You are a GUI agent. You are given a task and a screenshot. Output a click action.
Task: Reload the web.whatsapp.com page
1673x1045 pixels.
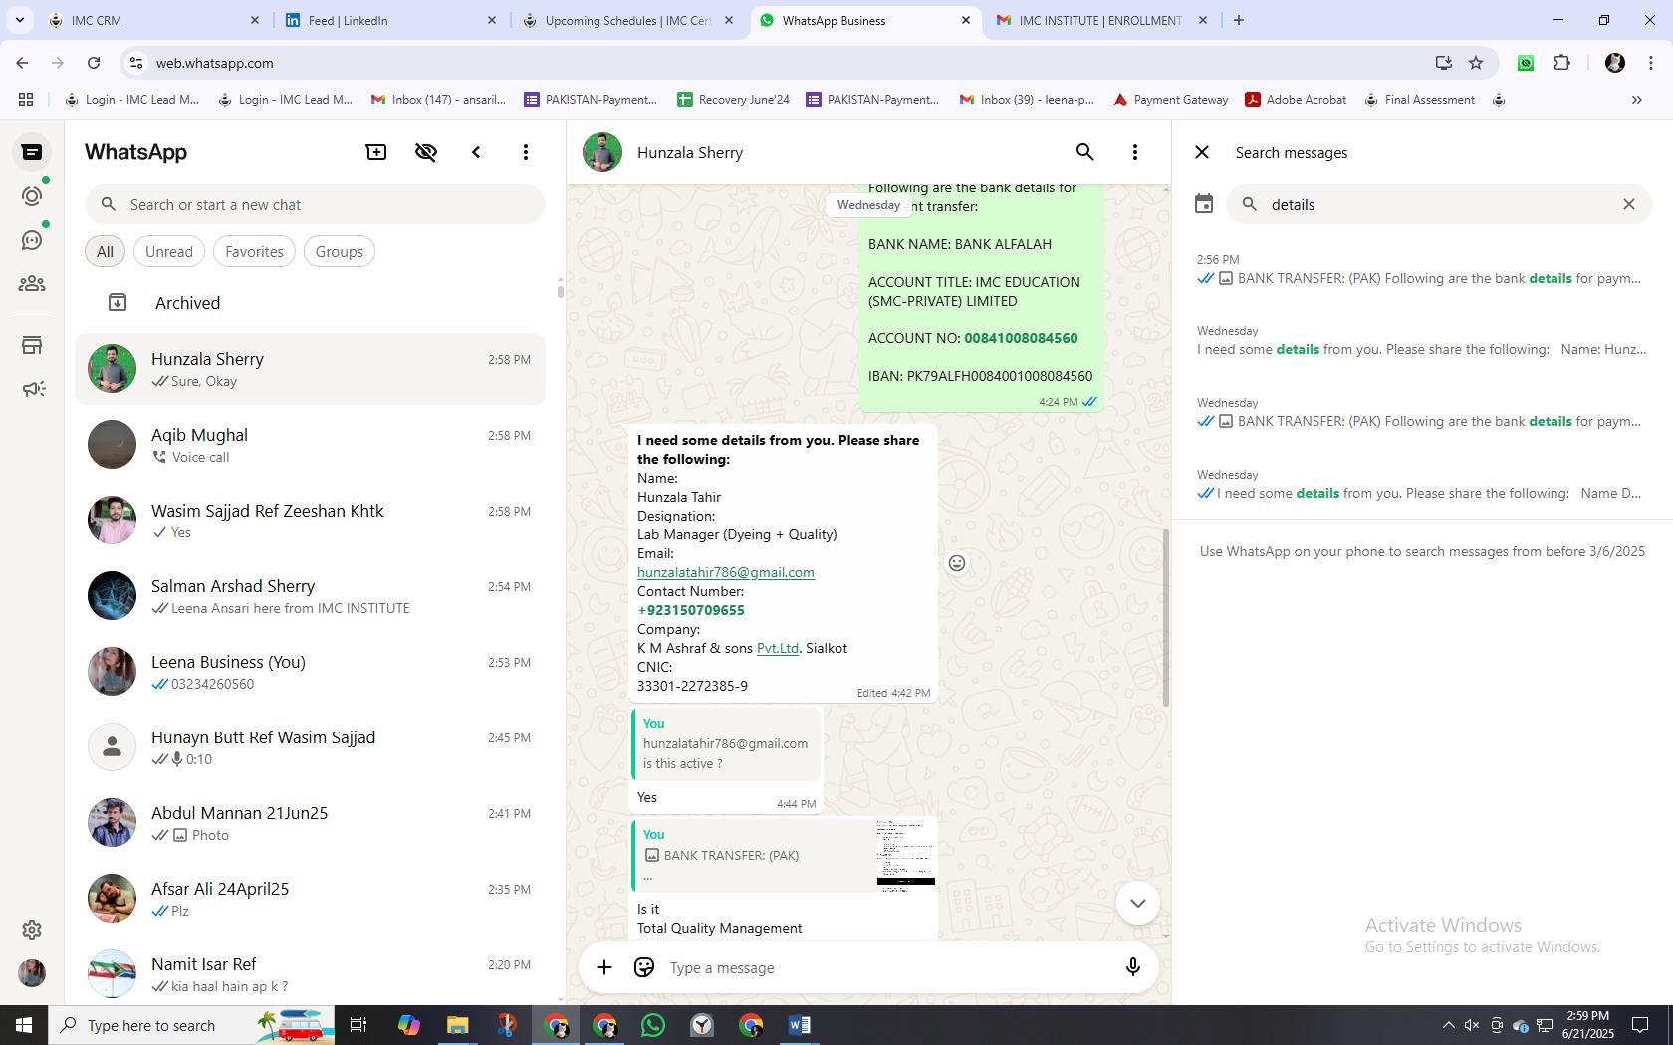(94, 63)
